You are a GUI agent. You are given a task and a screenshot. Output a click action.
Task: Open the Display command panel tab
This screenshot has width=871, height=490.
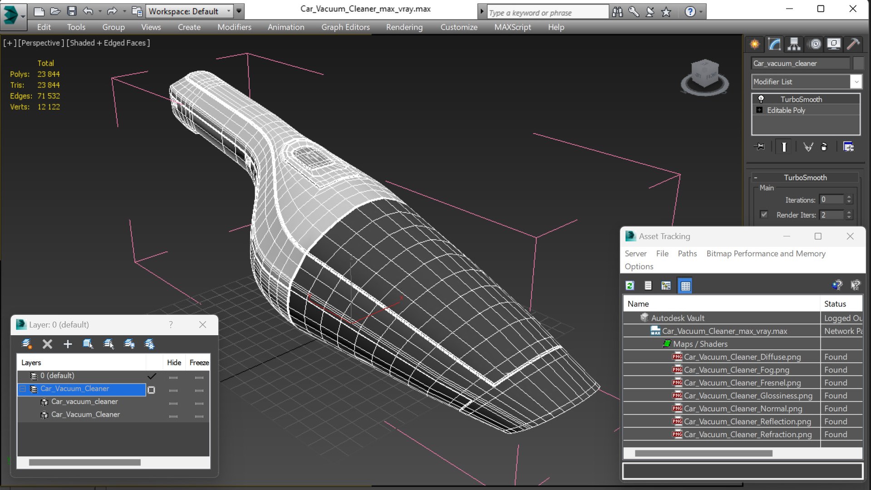(x=834, y=44)
